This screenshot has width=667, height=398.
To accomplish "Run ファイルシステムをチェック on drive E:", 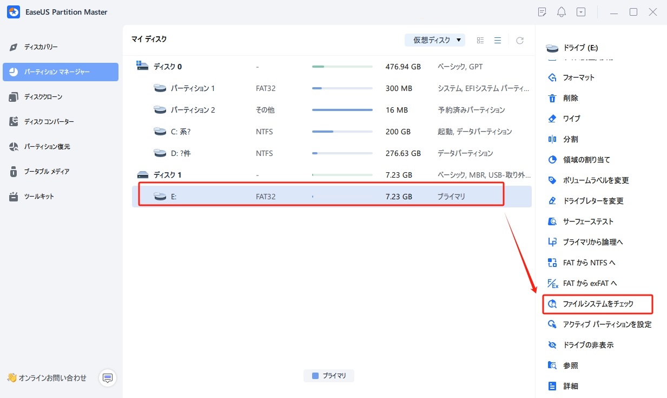I will coord(598,304).
